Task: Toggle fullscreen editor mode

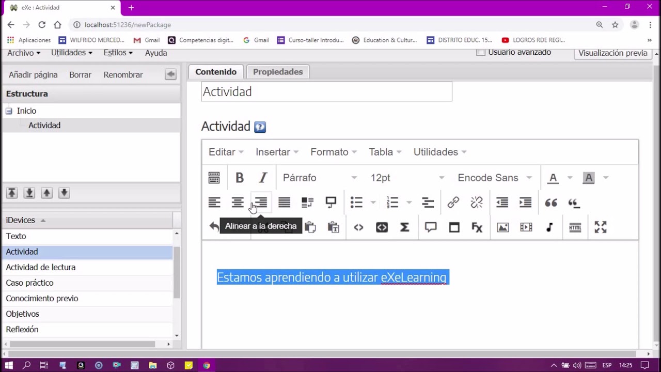Action: (x=600, y=227)
